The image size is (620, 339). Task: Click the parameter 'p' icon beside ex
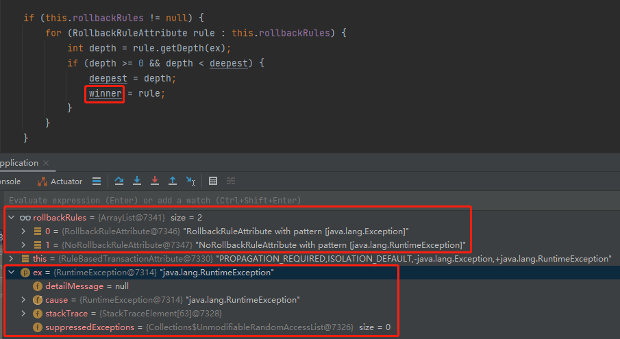[x=25, y=273]
